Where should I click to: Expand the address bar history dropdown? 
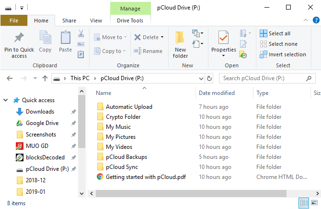click(x=201, y=79)
